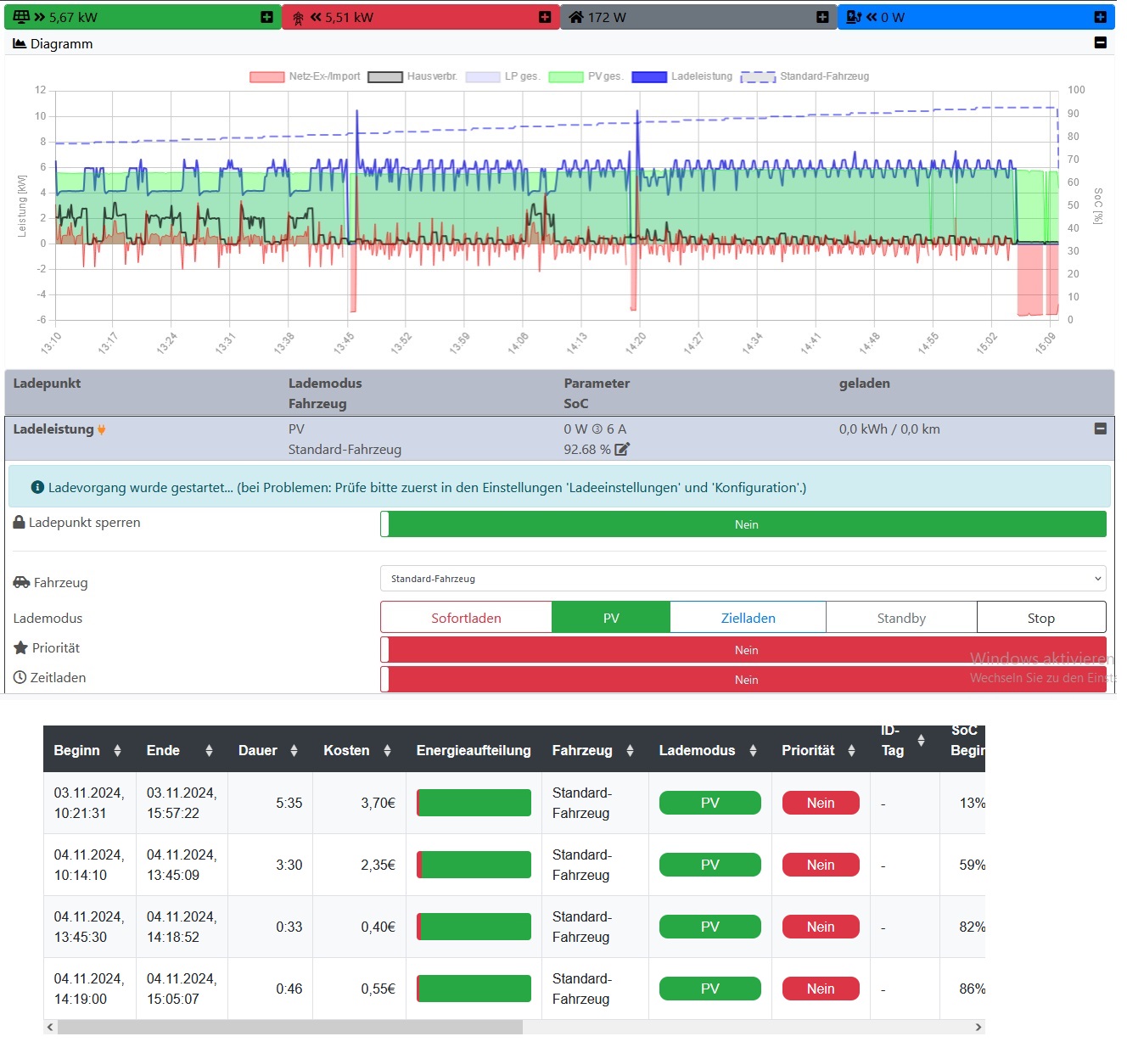Click the 0 W 6 A parameter text
The height and width of the screenshot is (1042, 1127).
click(595, 429)
